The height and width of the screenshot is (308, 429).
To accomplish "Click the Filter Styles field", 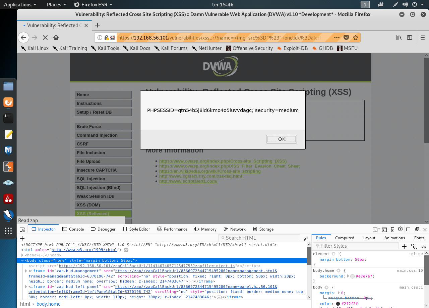I will (356, 246).
